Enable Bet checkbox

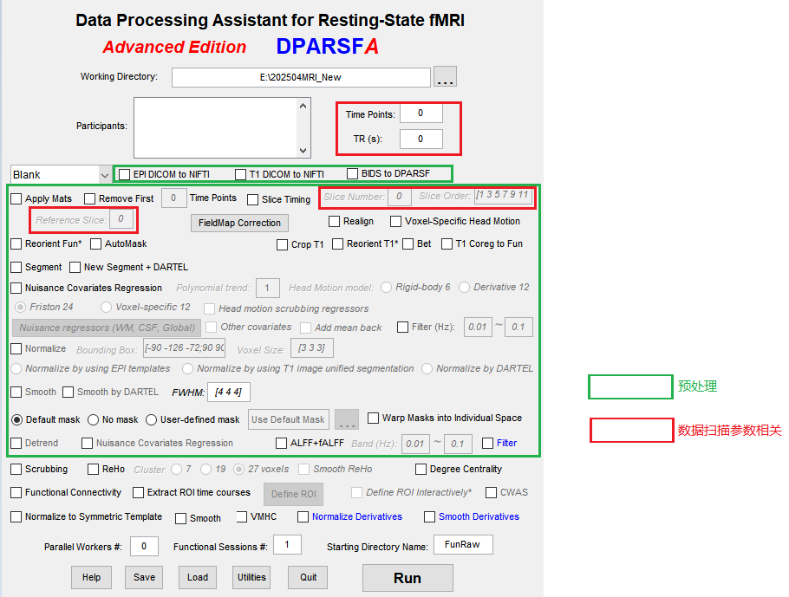[x=408, y=244]
